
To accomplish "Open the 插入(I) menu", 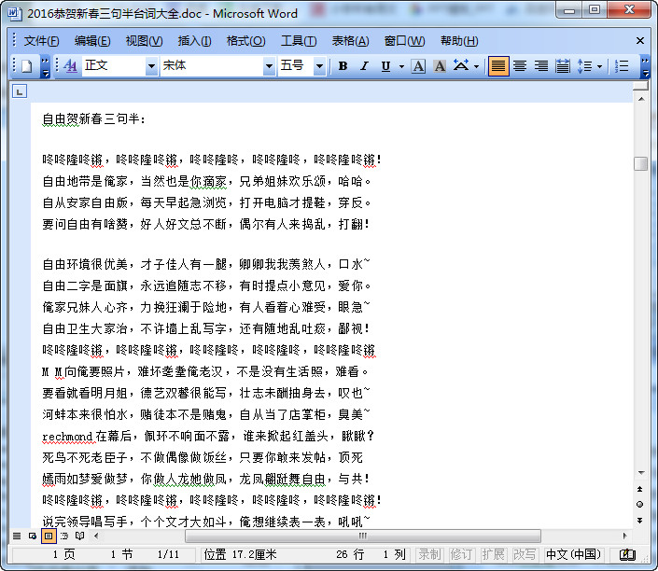I will [x=194, y=41].
